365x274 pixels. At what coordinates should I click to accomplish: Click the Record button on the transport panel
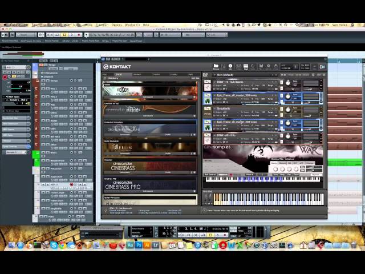tap(225, 235)
